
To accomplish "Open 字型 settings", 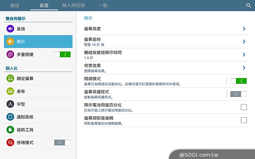I will (38, 104).
